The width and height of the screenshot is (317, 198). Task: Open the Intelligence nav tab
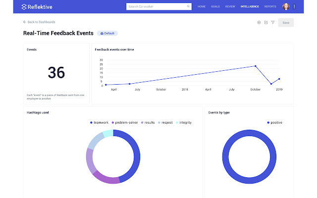249,7
